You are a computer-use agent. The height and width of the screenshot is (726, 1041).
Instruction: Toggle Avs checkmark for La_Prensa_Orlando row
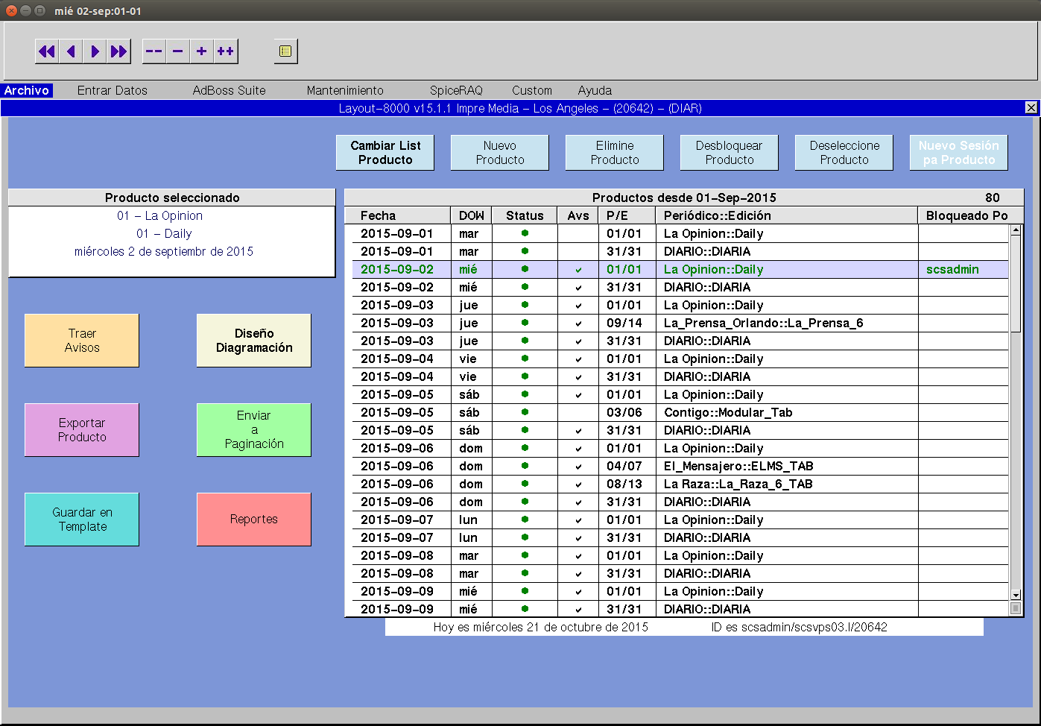tap(578, 323)
